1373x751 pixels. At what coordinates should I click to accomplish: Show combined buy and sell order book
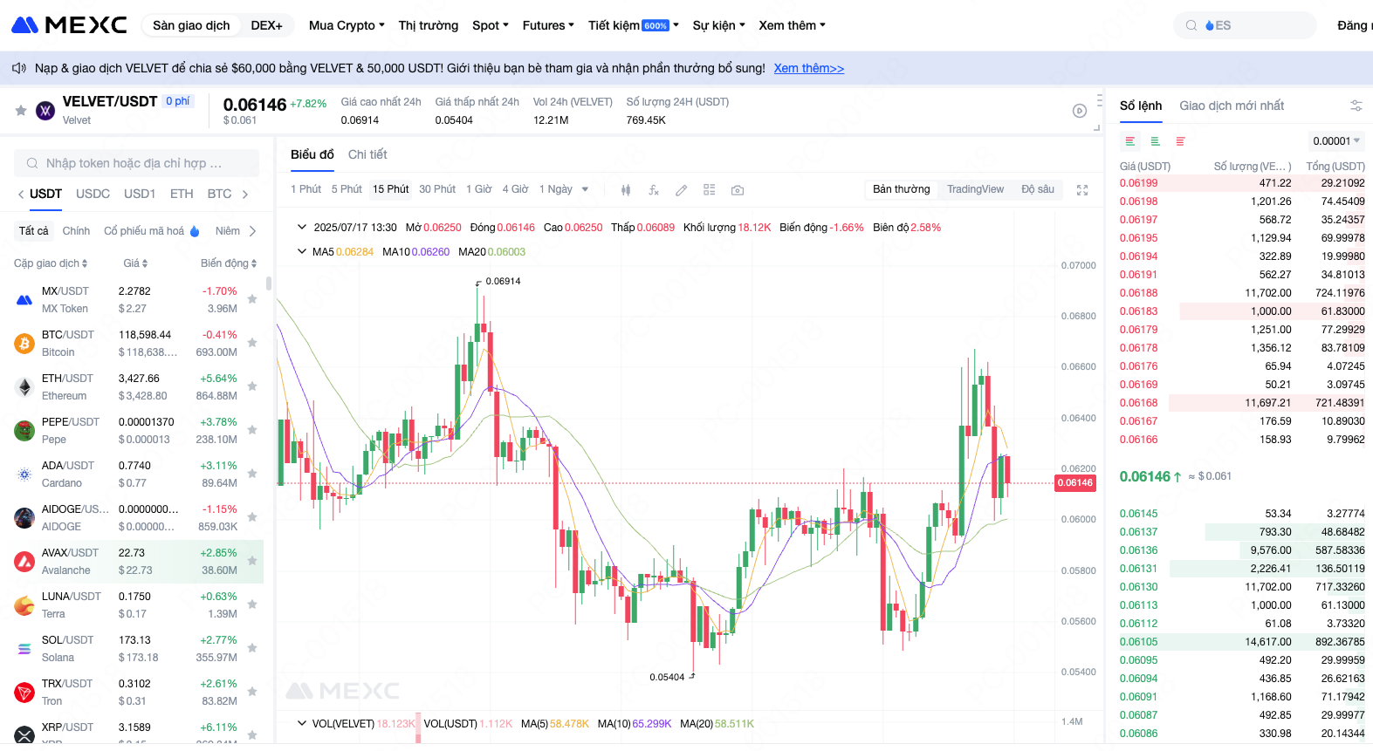(x=1130, y=141)
